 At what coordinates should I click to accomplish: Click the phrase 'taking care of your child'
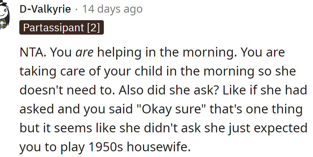click(x=91, y=72)
